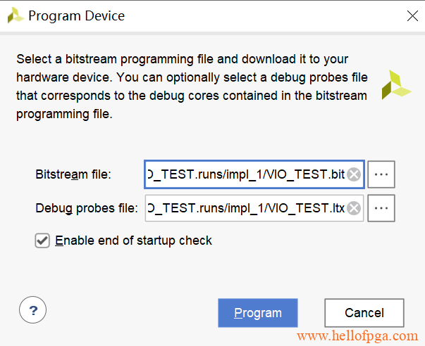Viewport: 425px width, 346px height.
Task: Click the 'Debug probes file:' label
Action: (87, 208)
